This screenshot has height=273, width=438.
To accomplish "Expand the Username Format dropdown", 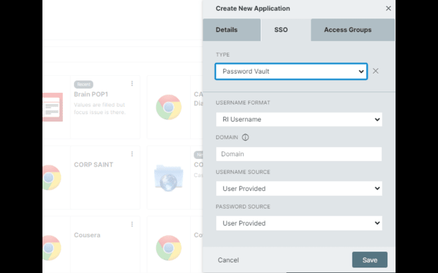I will (298, 119).
